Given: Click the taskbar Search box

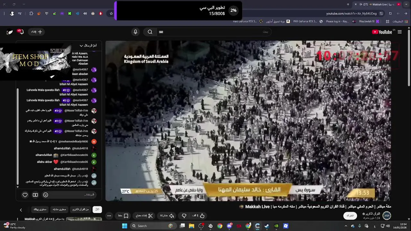Looking at the screenshot, I should point(153,226).
